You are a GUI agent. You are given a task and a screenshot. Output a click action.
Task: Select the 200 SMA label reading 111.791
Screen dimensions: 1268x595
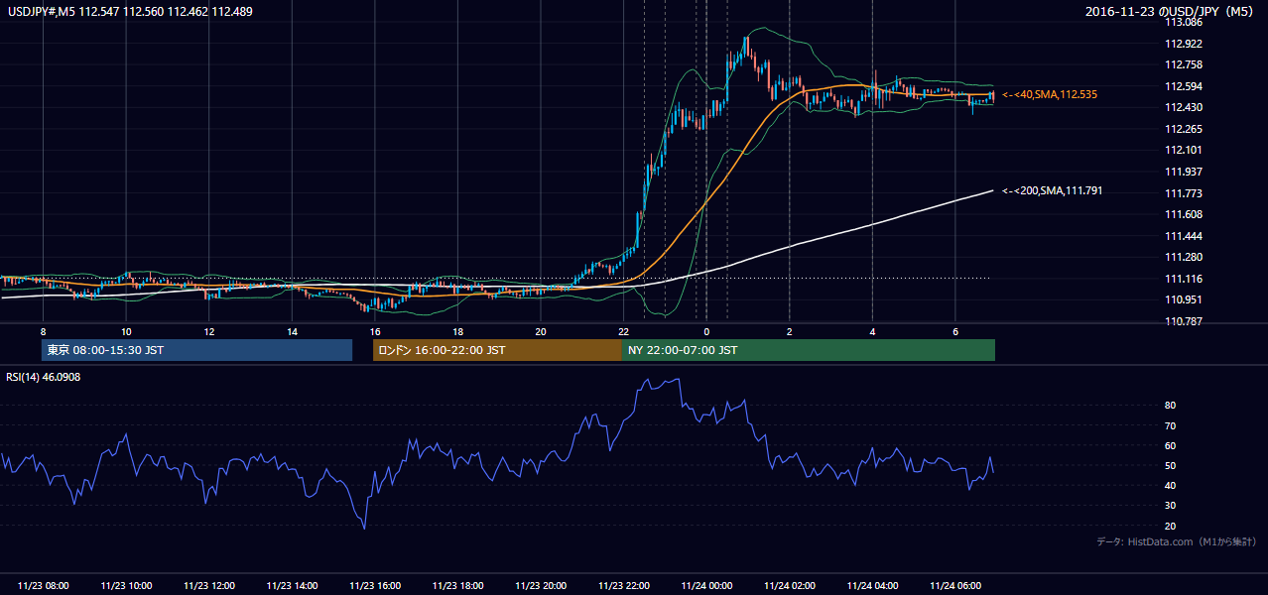tap(1052, 190)
